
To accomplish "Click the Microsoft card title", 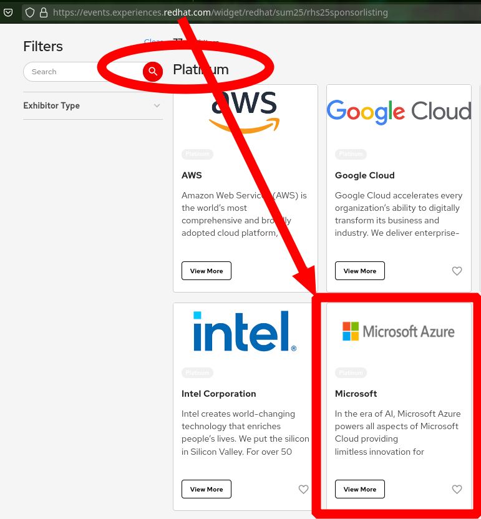I will (356, 394).
